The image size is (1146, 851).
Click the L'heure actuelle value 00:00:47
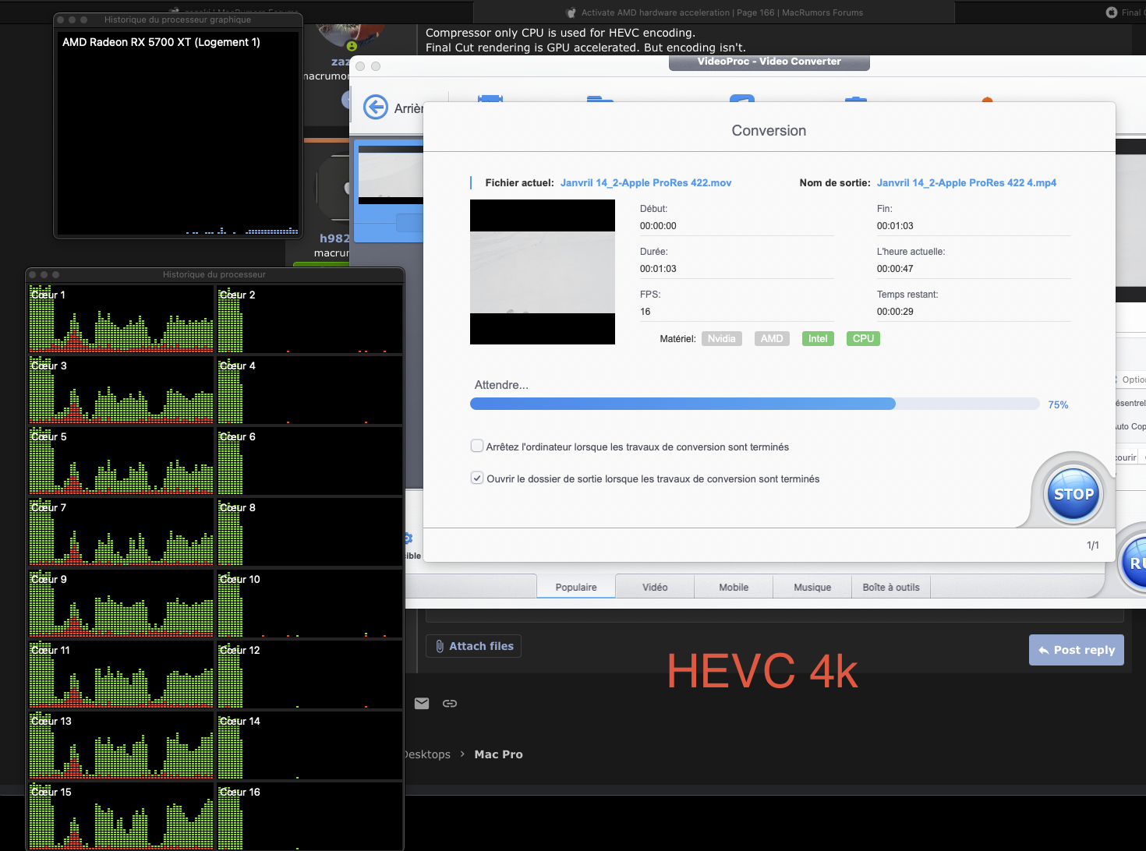(895, 269)
